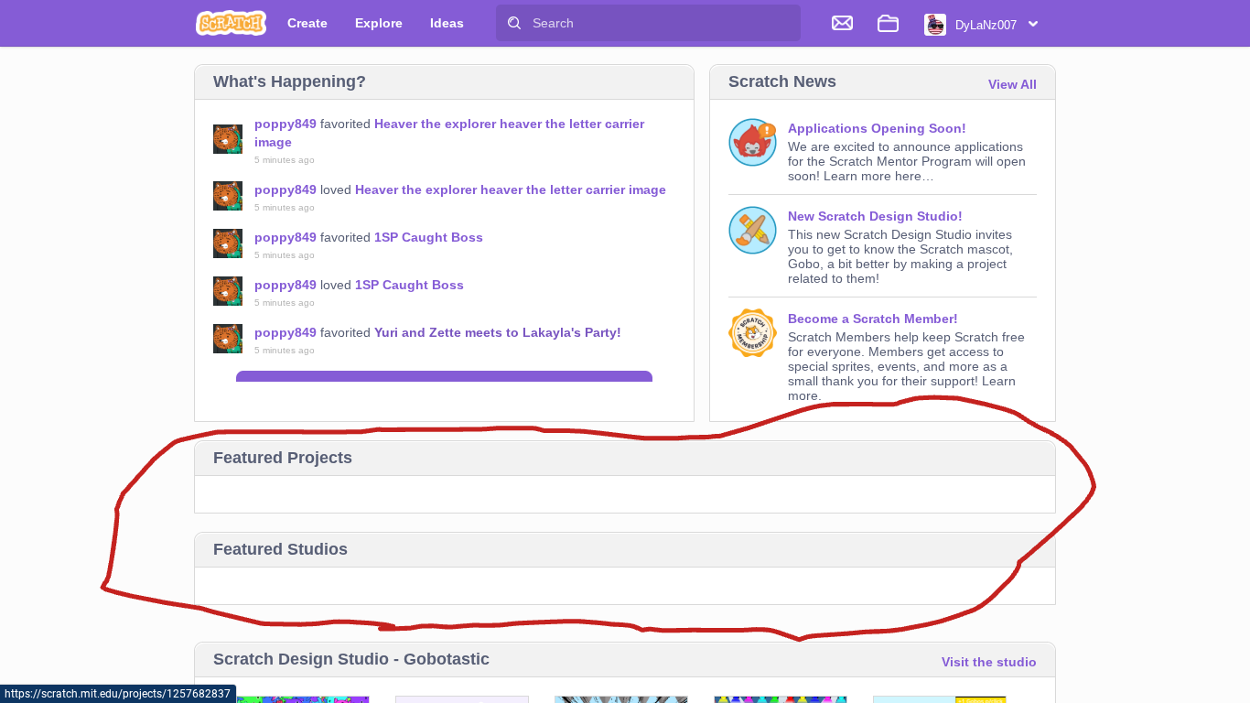Focus the Search input field
Image resolution: width=1250 pixels, height=703 pixels.
648,23
